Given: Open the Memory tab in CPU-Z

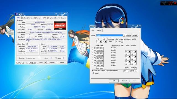Looking at the screenshot, I should 39,18.
